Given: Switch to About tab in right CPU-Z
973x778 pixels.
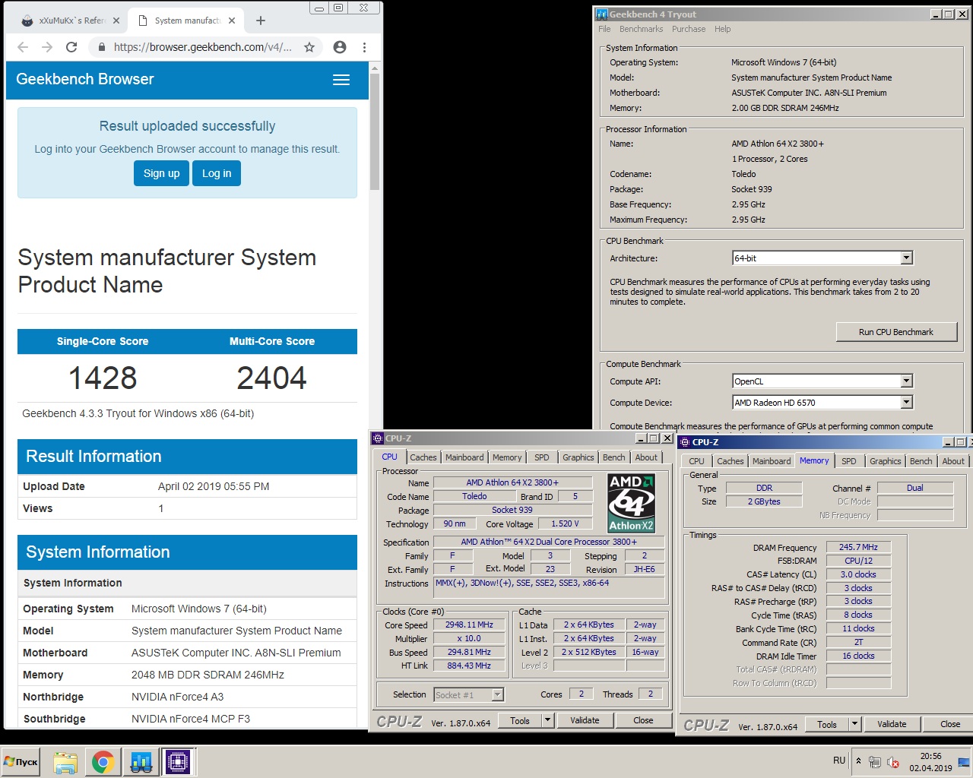Looking at the screenshot, I should (953, 461).
